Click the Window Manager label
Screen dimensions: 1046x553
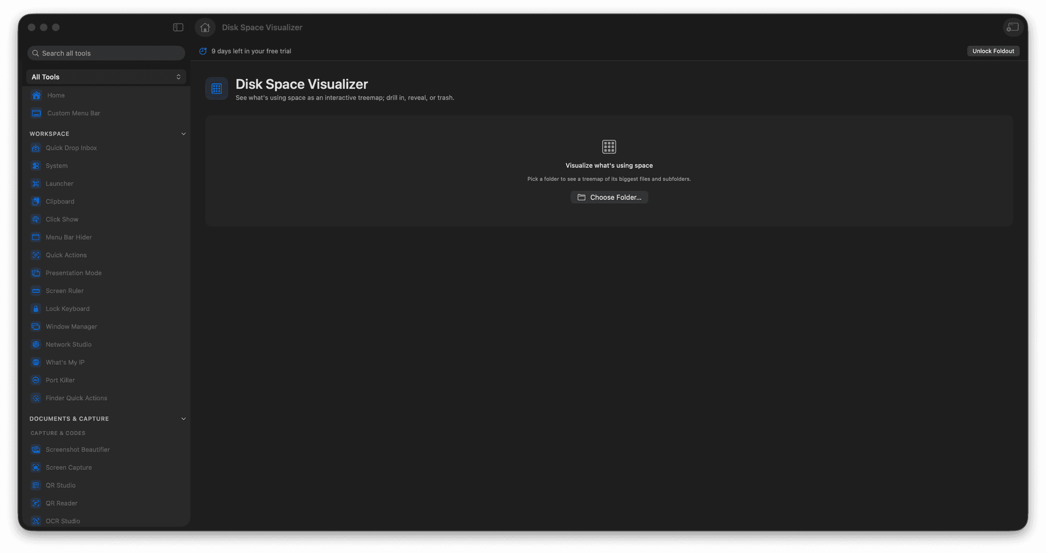click(x=71, y=327)
